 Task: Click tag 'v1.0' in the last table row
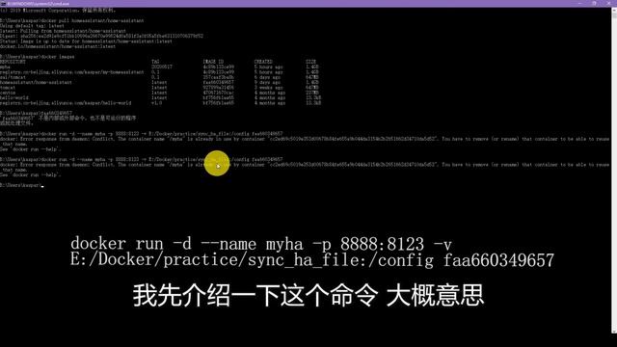156,103
